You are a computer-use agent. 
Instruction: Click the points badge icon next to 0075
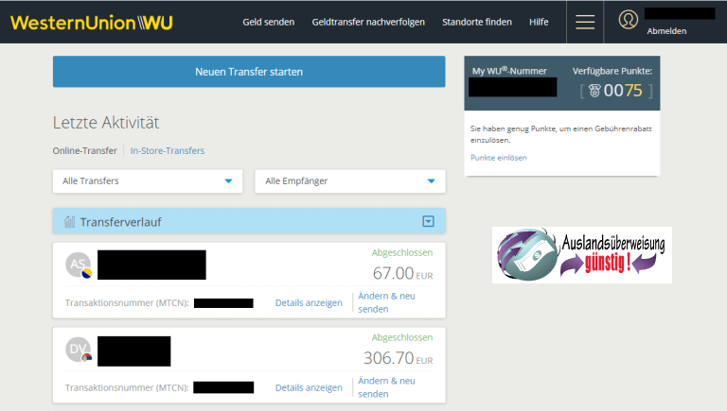click(x=594, y=91)
